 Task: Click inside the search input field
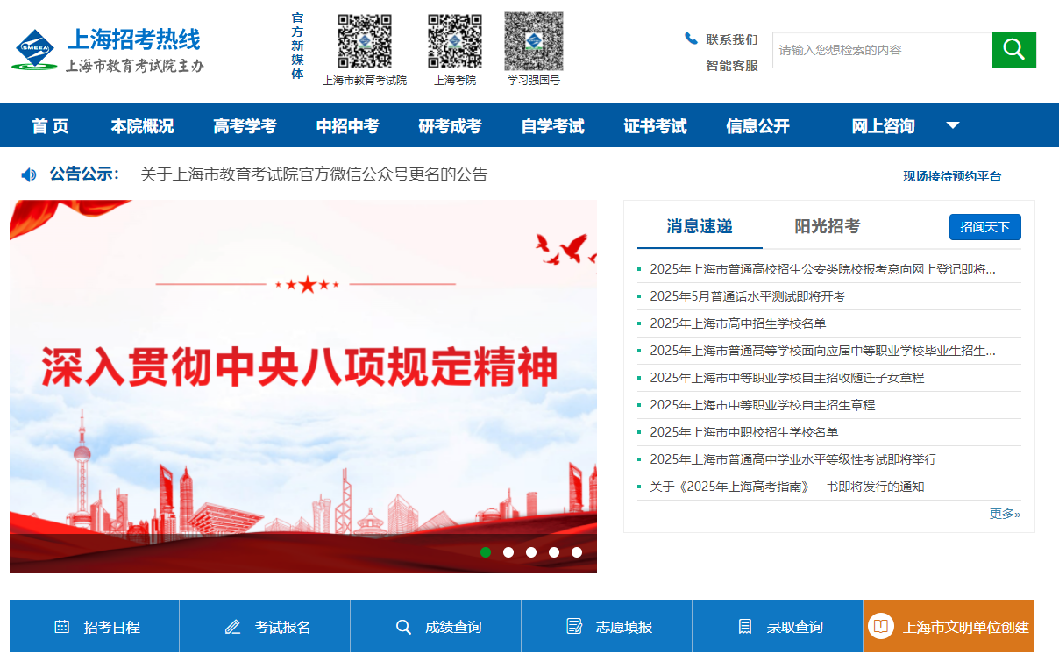(x=877, y=49)
